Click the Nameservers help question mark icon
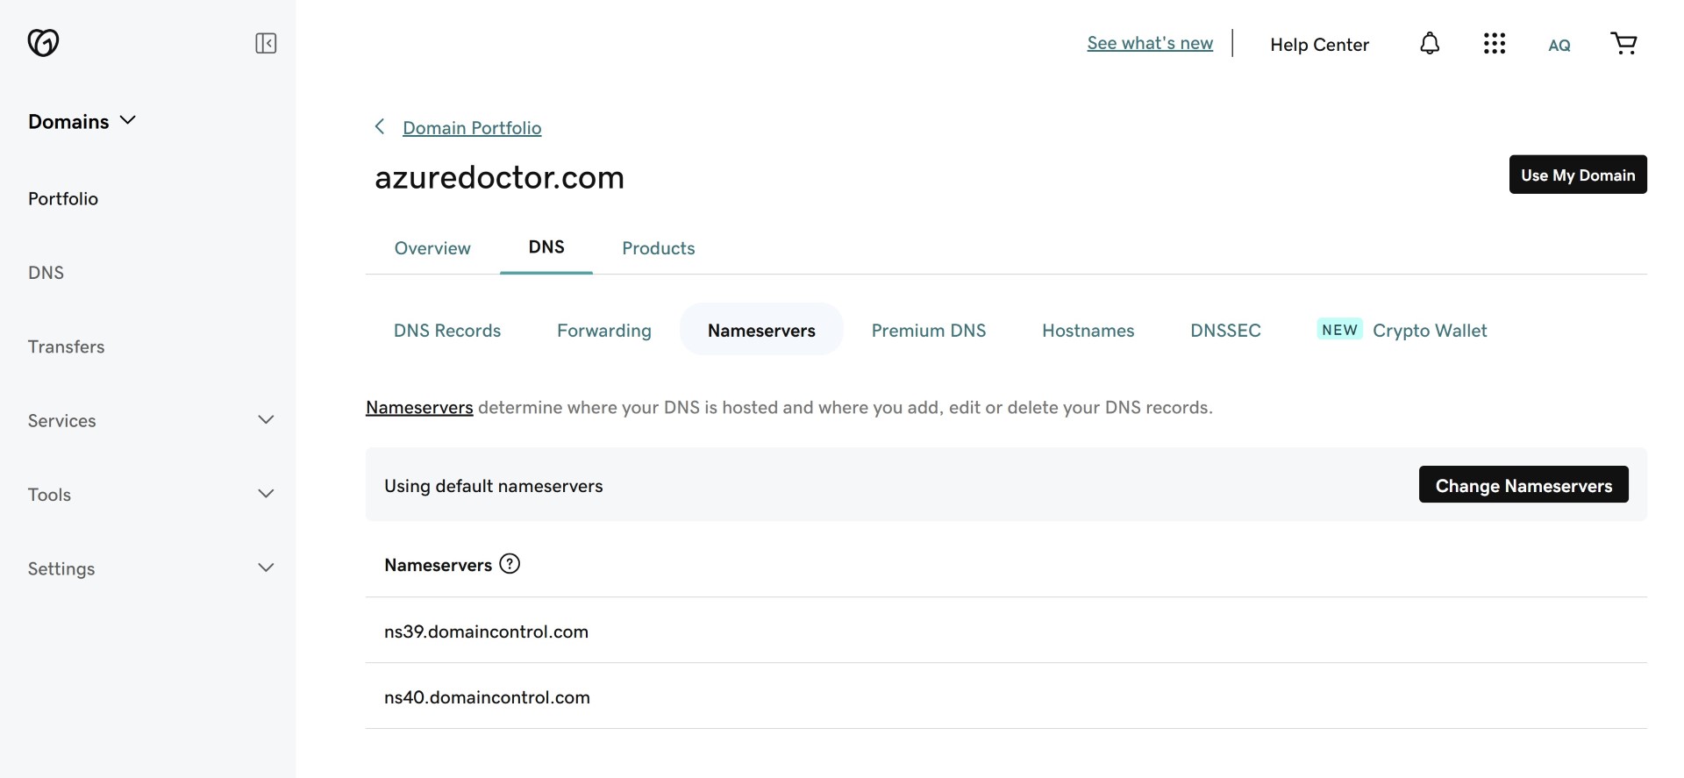 click(510, 564)
